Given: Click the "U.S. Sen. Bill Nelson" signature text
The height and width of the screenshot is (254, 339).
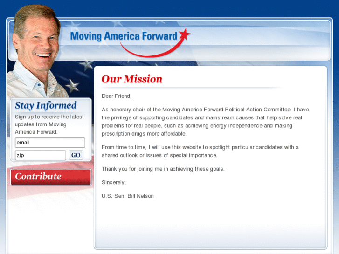Looking at the screenshot, I should pos(128,196).
